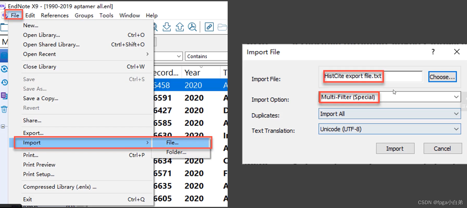Select the record row 6605
This screenshot has width=467, height=208.
pos(191,198)
